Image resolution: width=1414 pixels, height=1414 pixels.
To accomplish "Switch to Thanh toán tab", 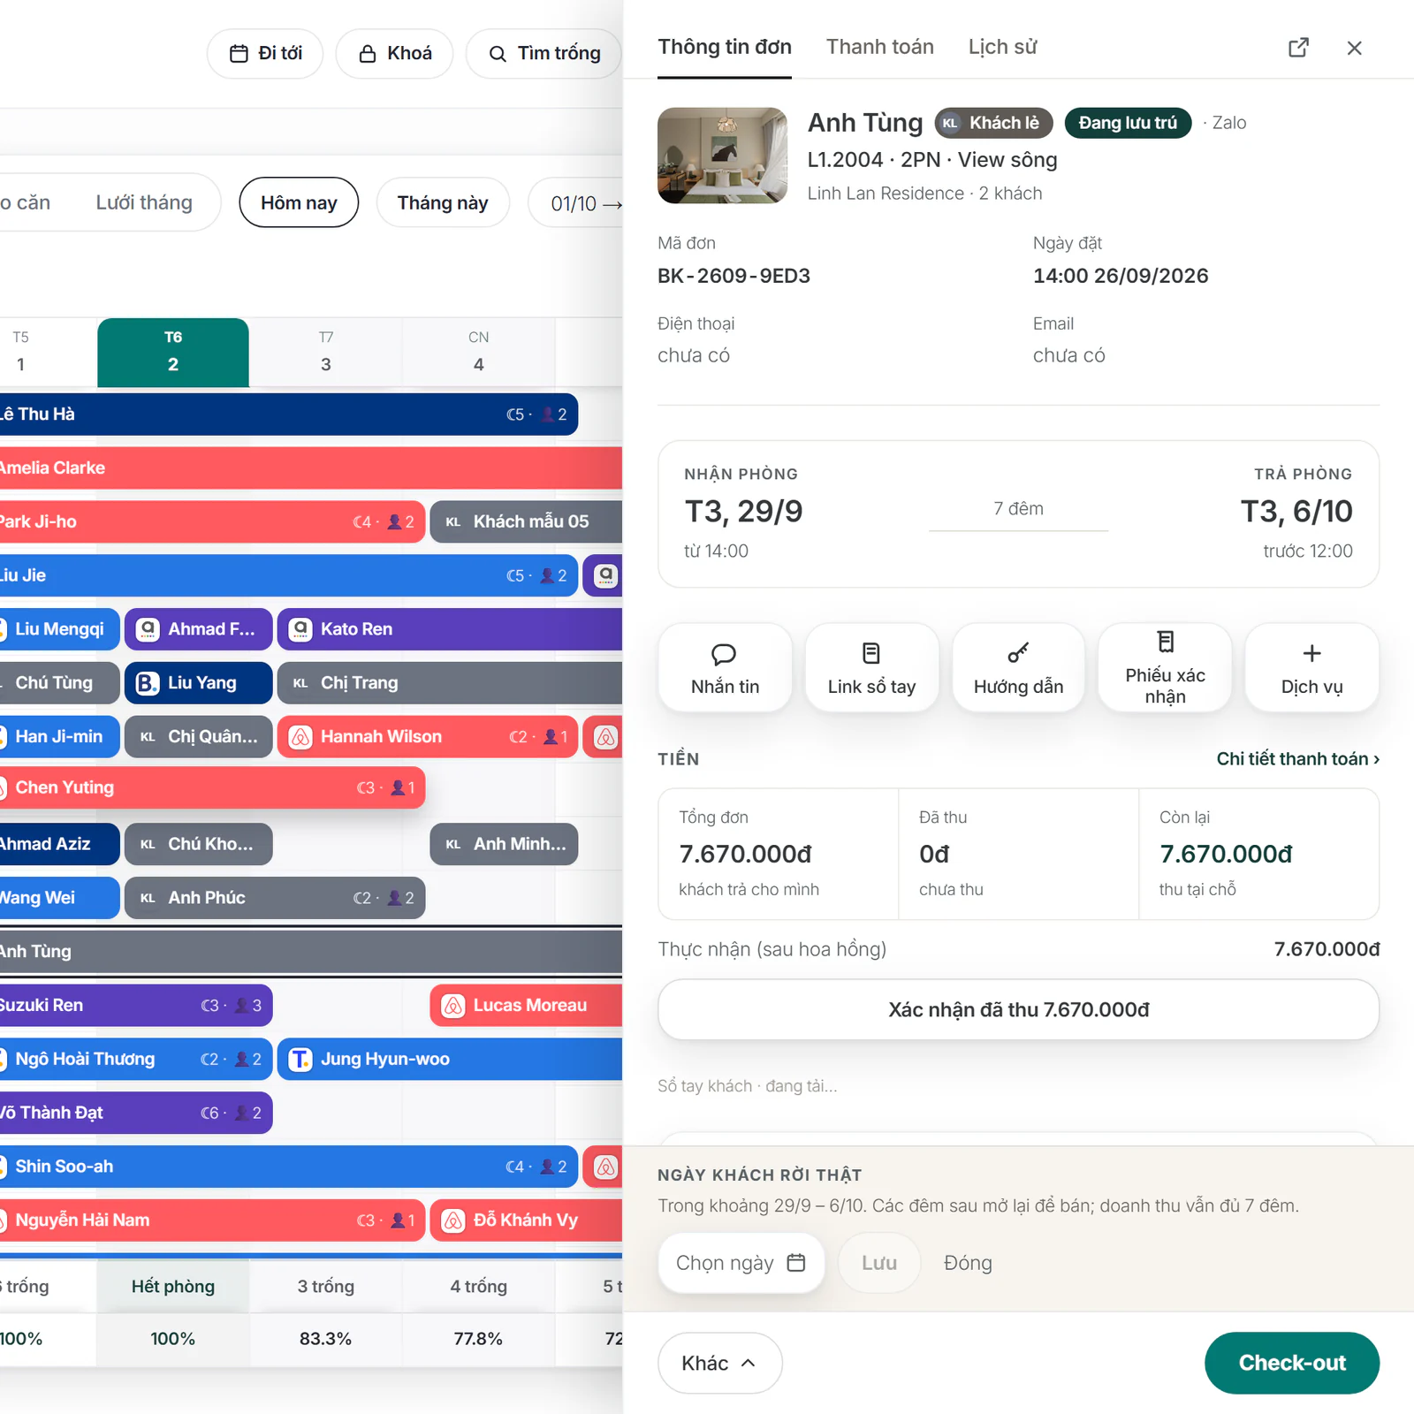I will point(879,47).
